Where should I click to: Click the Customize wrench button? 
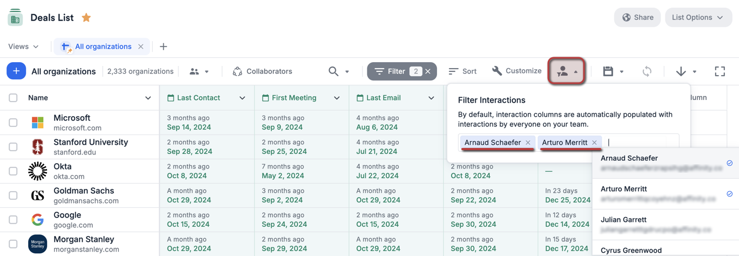tap(517, 71)
